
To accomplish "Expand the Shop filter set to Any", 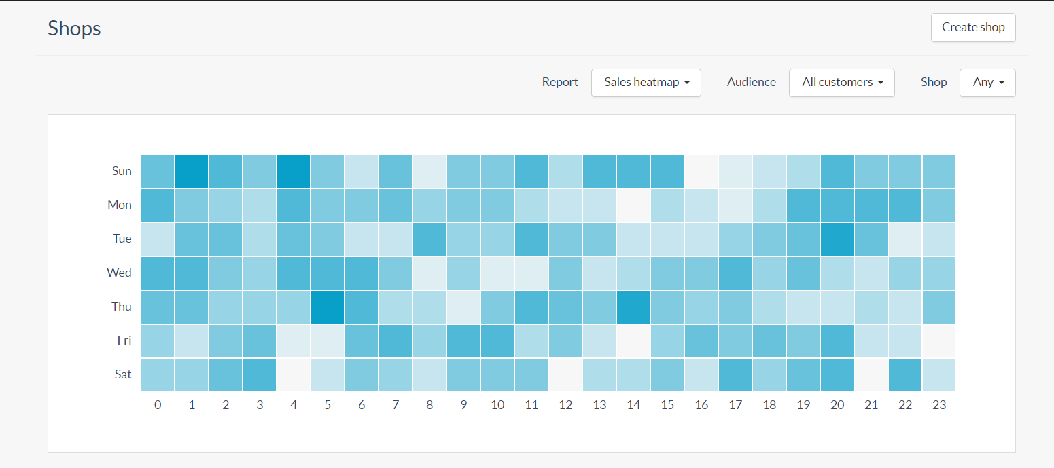I will click(x=987, y=82).
